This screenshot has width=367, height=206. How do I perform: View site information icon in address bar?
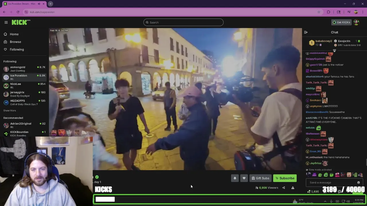[26, 12]
